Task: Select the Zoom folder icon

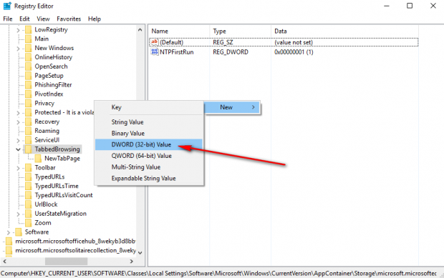Action: (x=29, y=223)
